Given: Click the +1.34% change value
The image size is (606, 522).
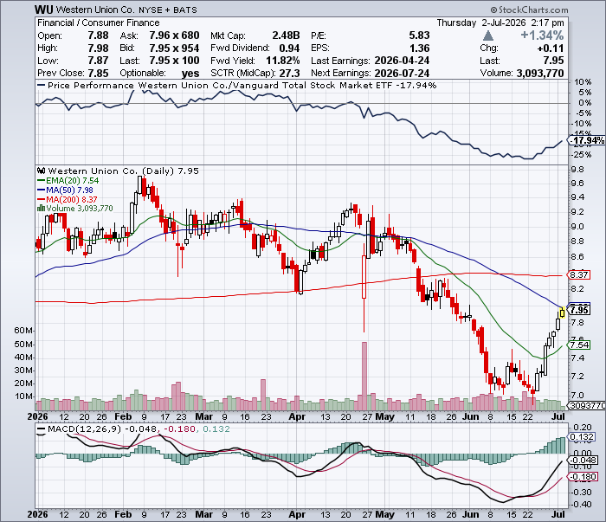Looking at the screenshot, I should [x=542, y=35].
